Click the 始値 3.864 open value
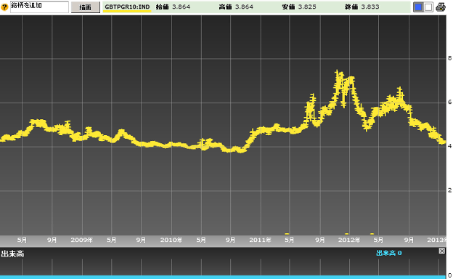Screen dimensions: 453x279 tap(173, 7)
